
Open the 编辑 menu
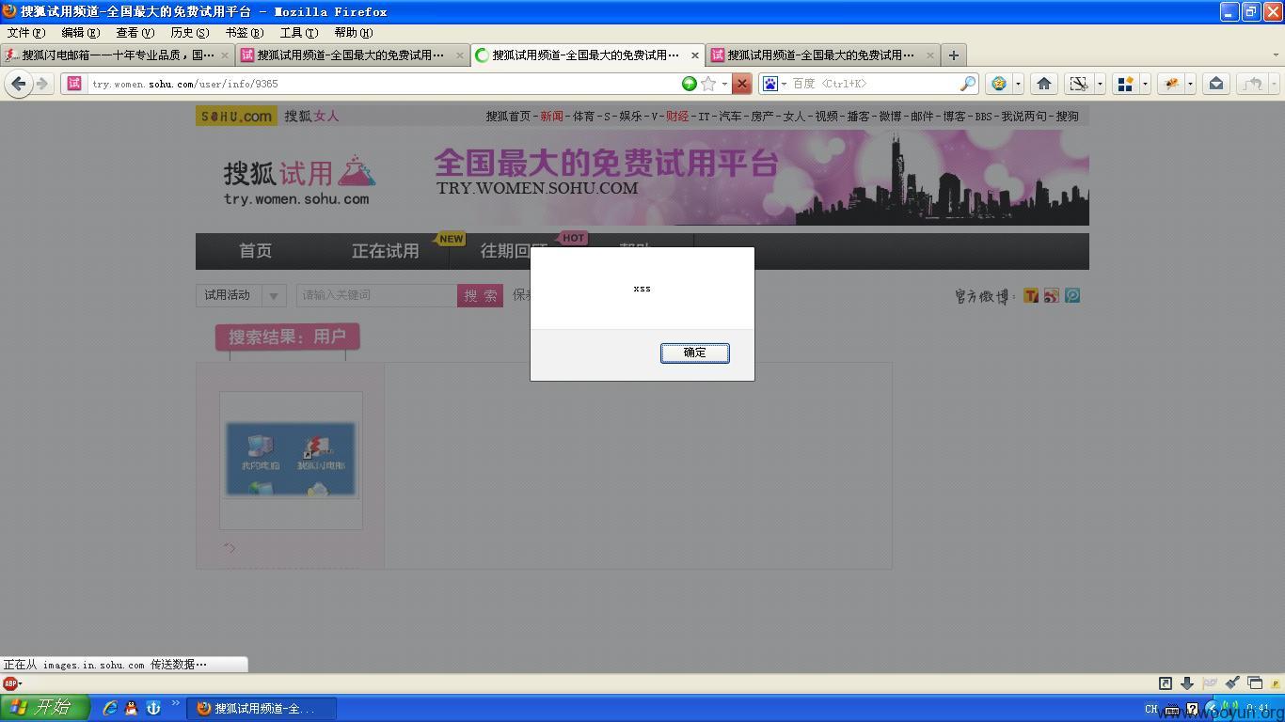click(x=80, y=32)
